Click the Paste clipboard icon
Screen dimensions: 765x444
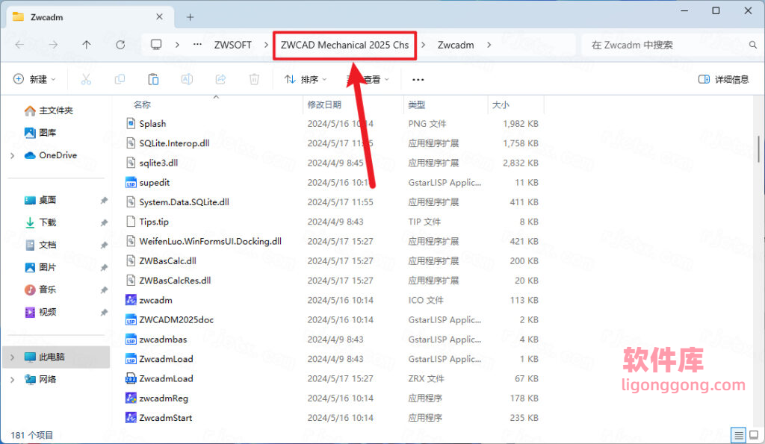(153, 79)
